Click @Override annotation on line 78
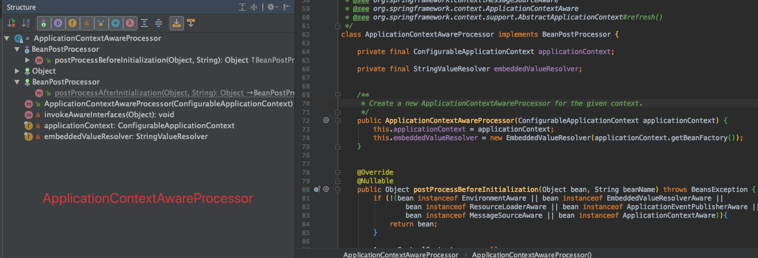 pos(375,172)
